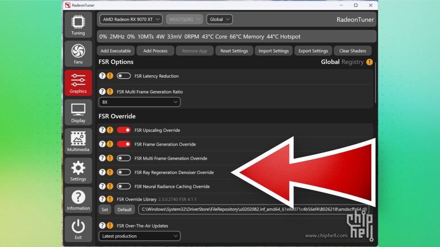
Task: Select the Graphics sidebar tab
Action: (x=78, y=83)
